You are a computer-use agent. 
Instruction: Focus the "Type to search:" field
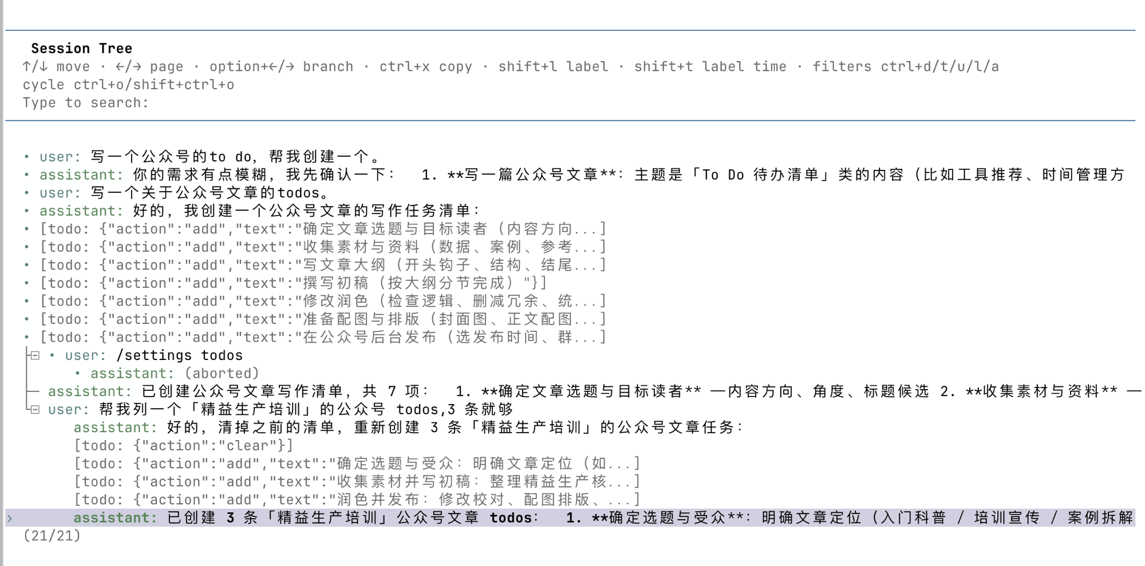pos(86,103)
